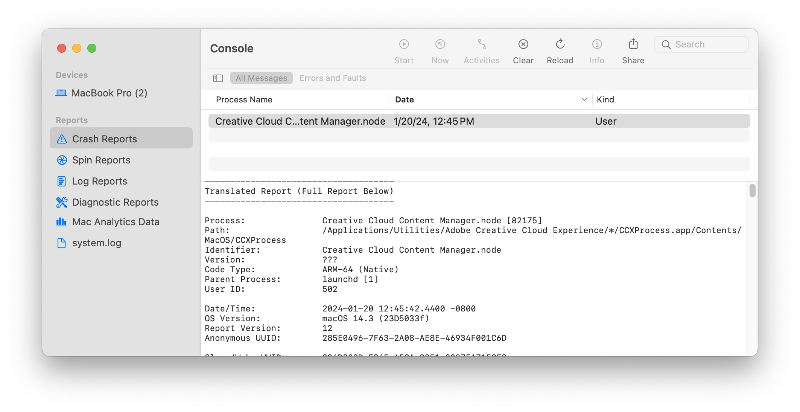Click the Share toolbar icon
This screenshot has height=412, width=800.
[633, 44]
